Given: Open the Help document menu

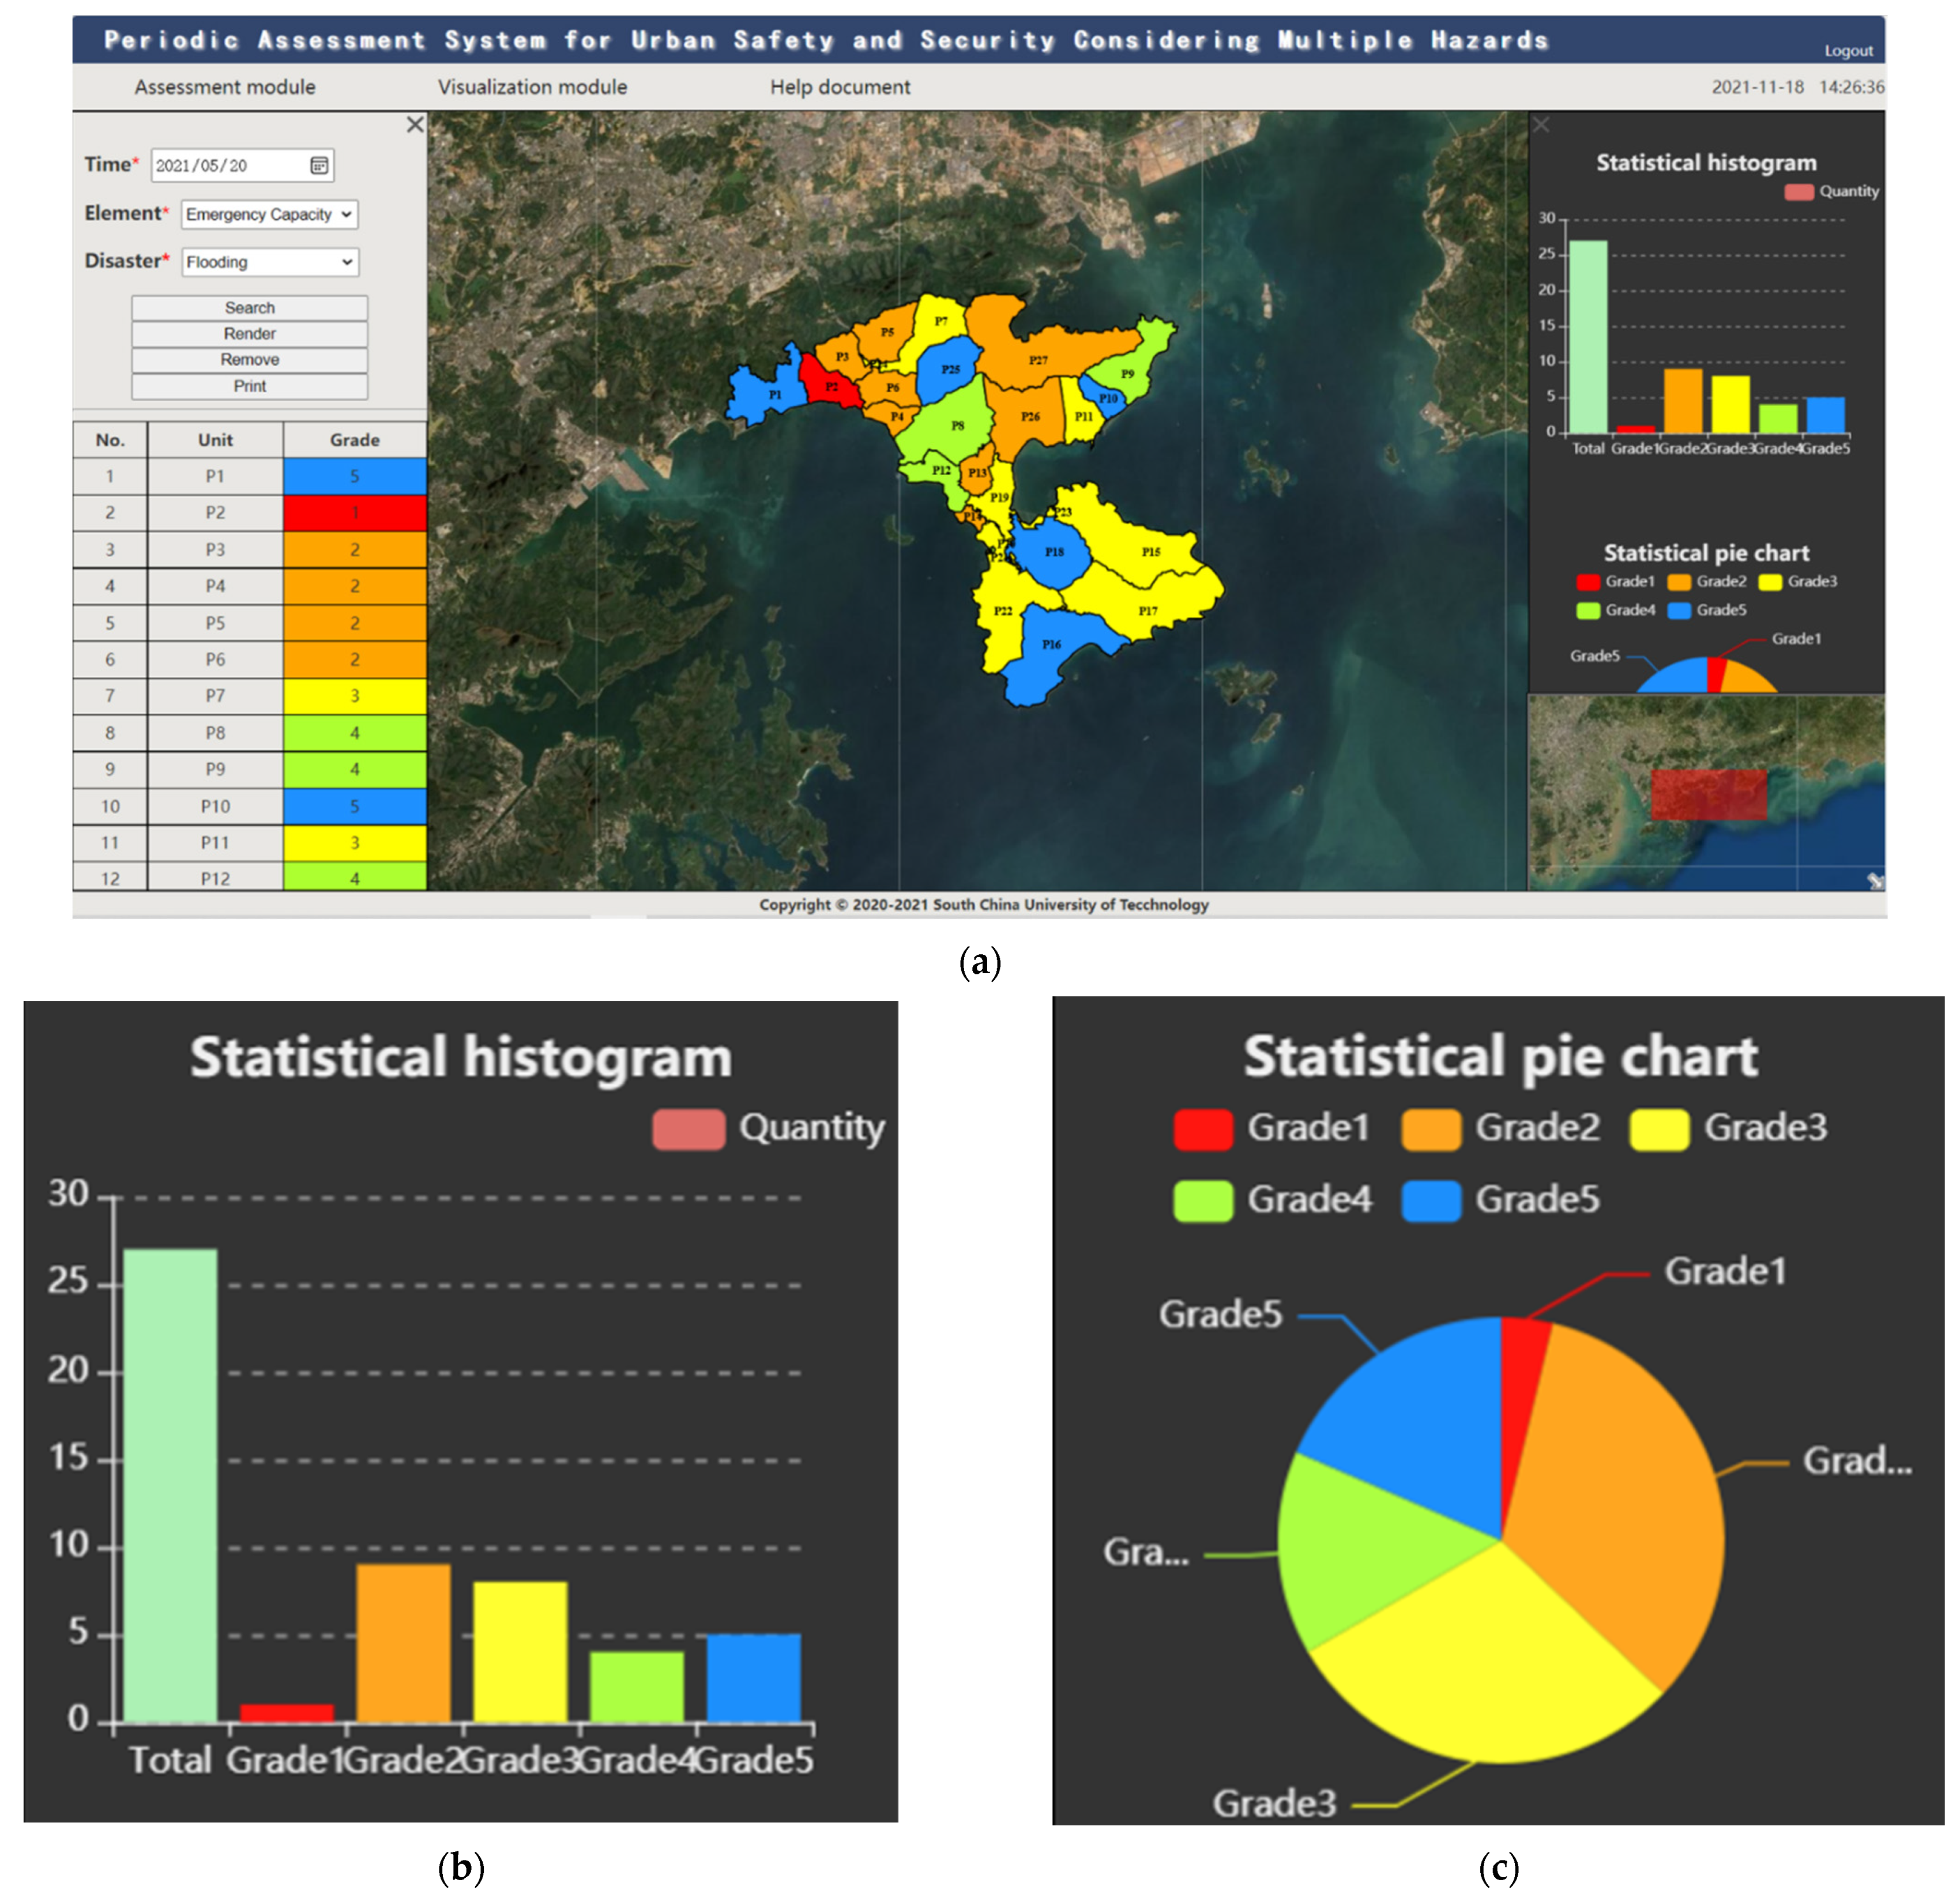Looking at the screenshot, I should pyautogui.click(x=840, y=87).
